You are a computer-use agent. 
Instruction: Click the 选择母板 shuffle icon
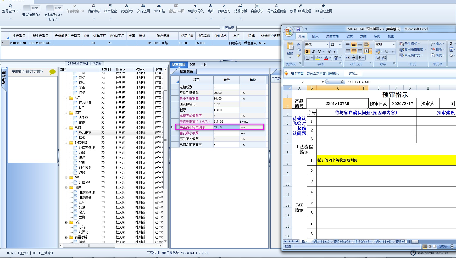240,6
